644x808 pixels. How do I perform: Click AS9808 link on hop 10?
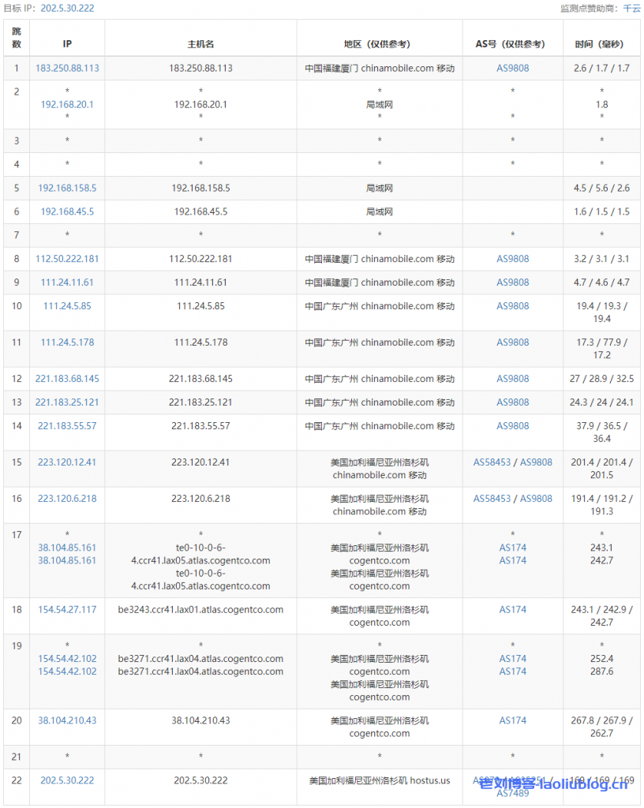(511, 306)
